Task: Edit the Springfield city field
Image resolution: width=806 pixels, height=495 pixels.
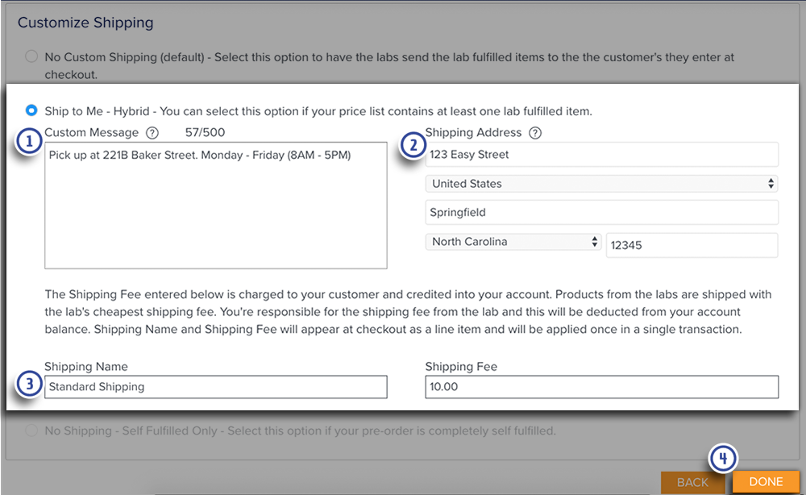Action: click(601, 212)
